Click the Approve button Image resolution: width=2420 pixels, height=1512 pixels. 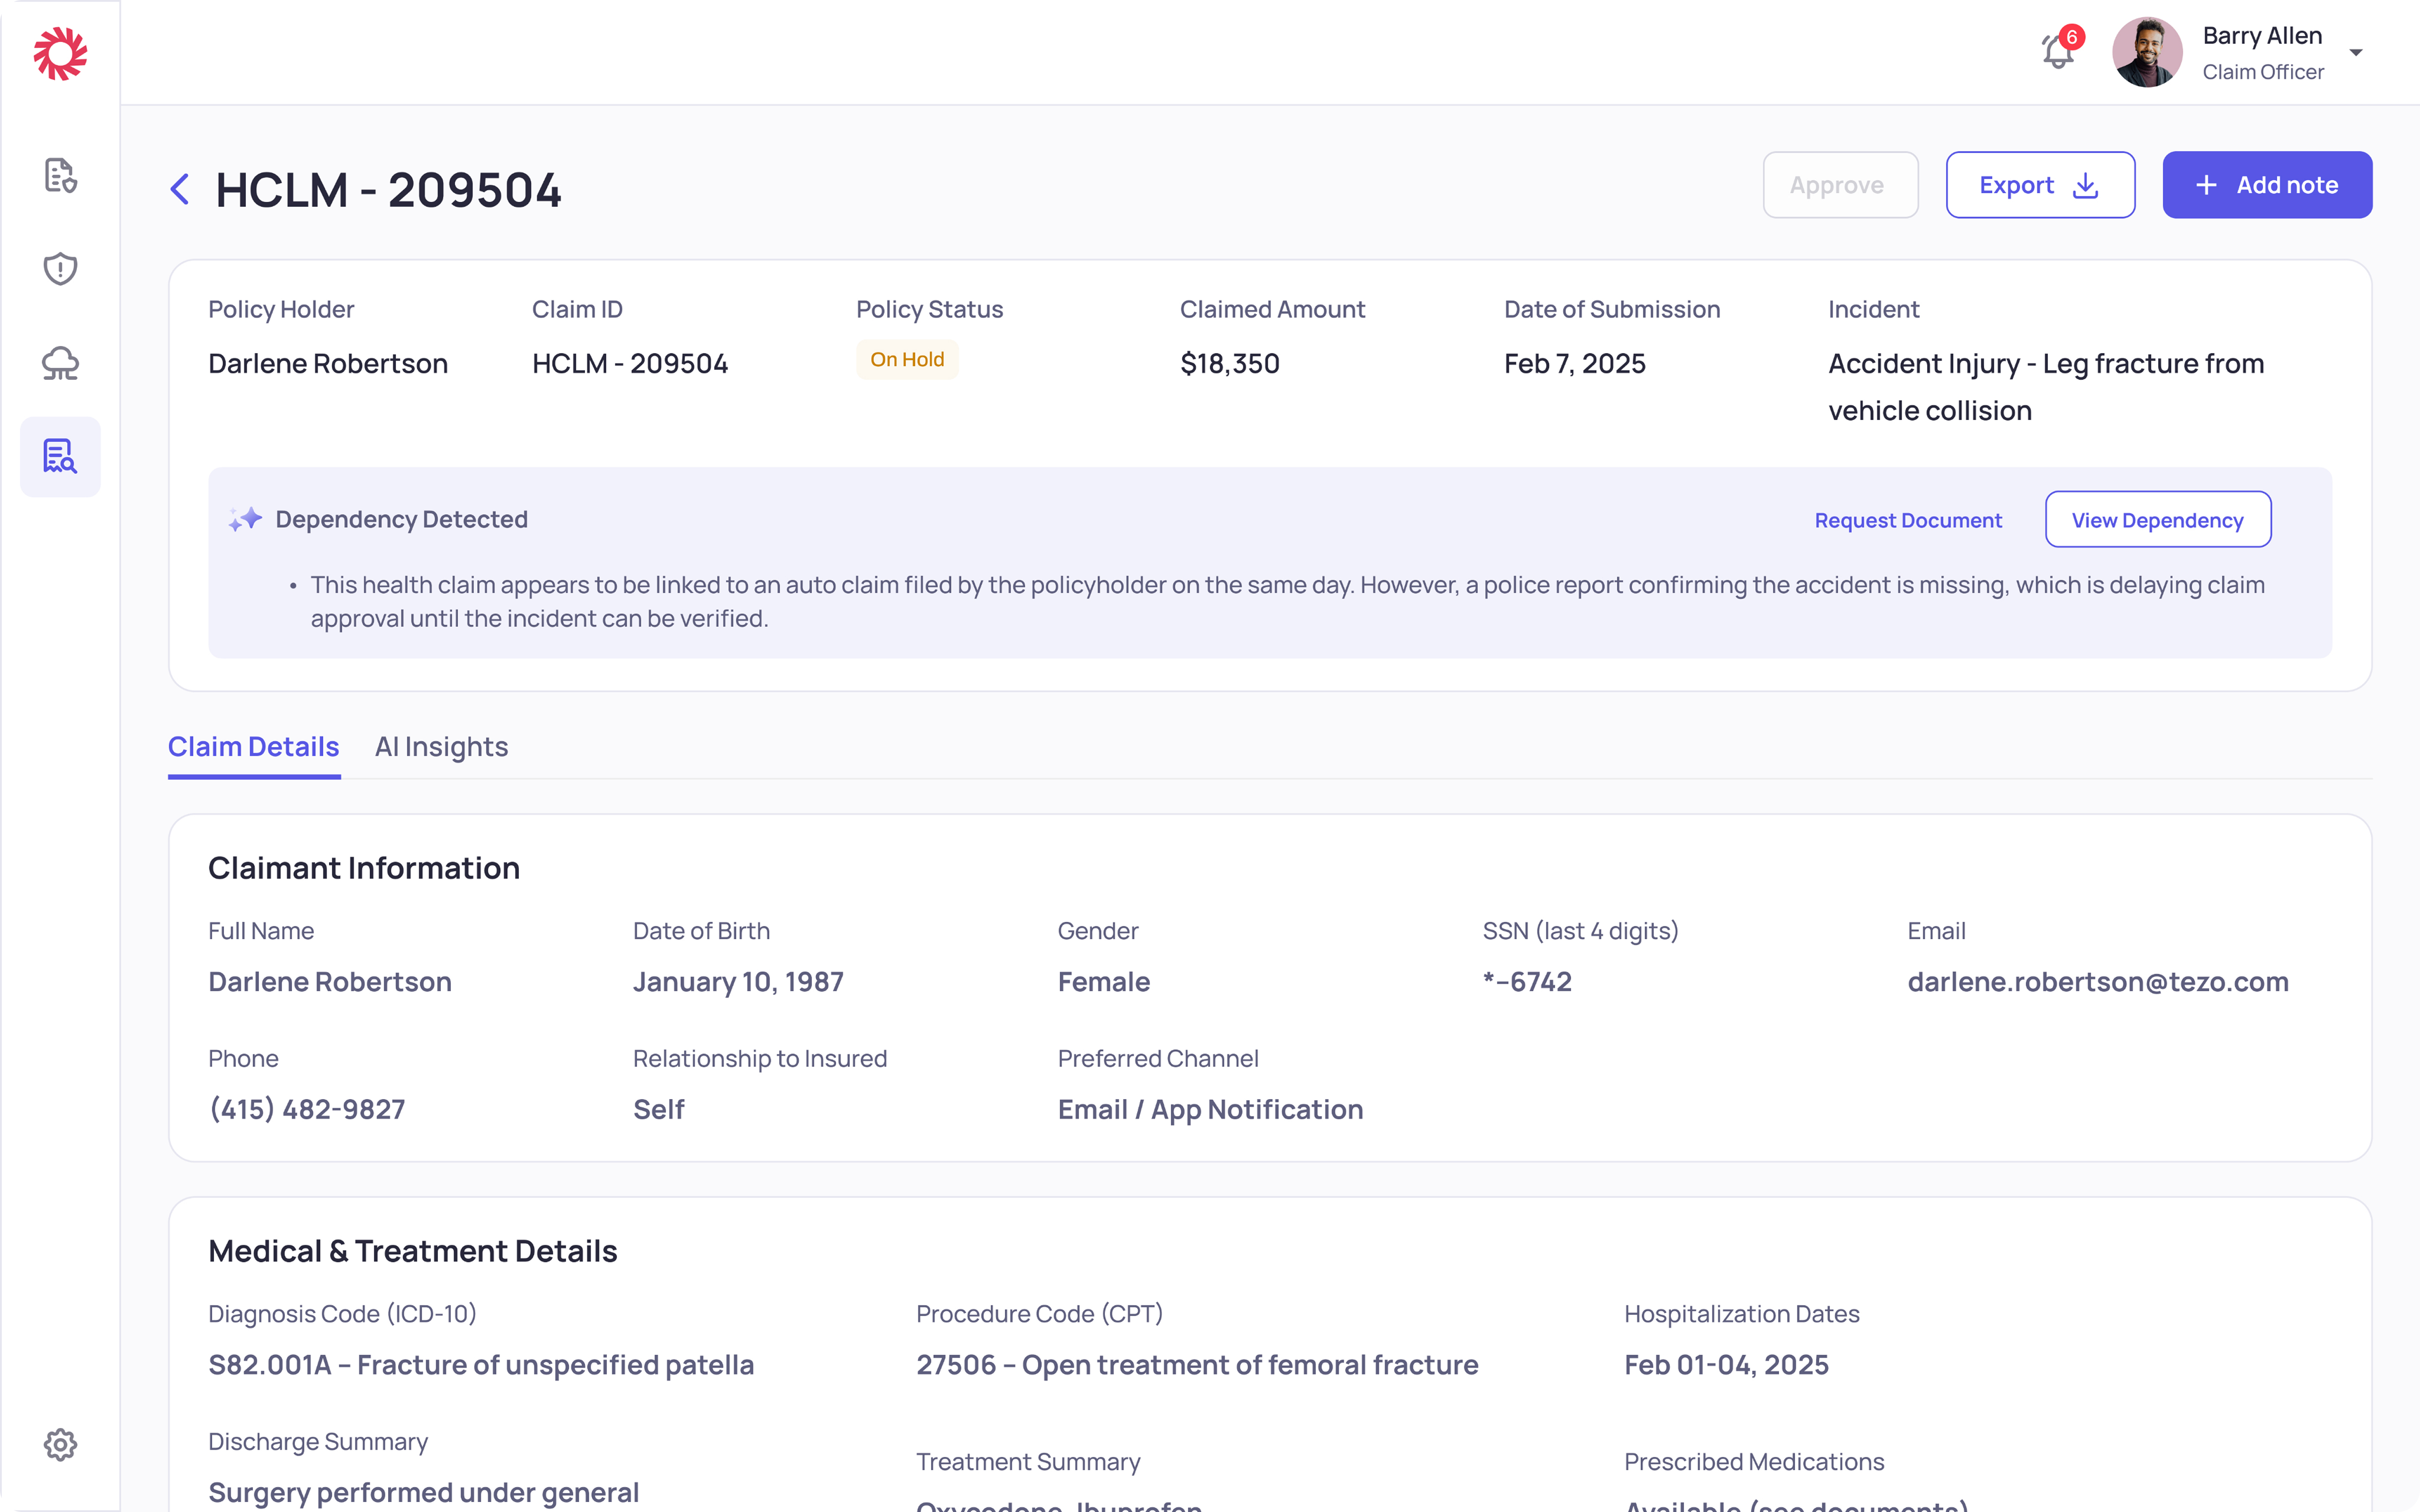[x=1839, y=185]
